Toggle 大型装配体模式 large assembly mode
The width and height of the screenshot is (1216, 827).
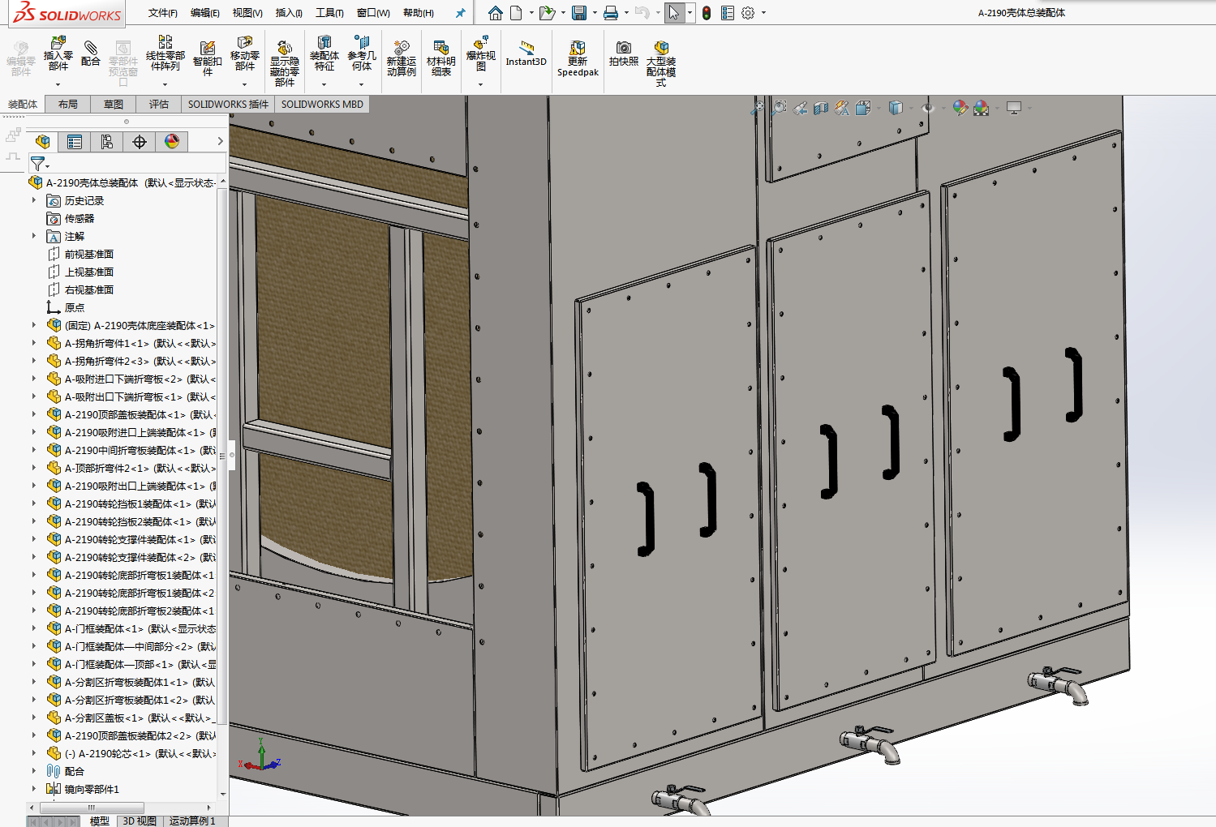(661, 63)
